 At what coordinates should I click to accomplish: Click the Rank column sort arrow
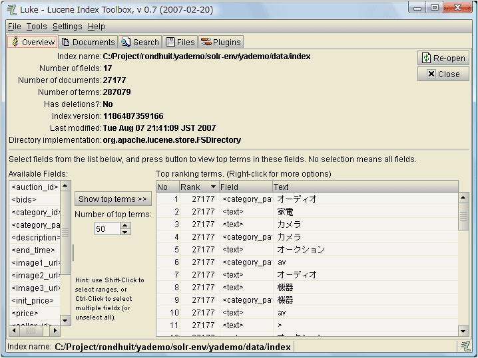click(213, 187)
